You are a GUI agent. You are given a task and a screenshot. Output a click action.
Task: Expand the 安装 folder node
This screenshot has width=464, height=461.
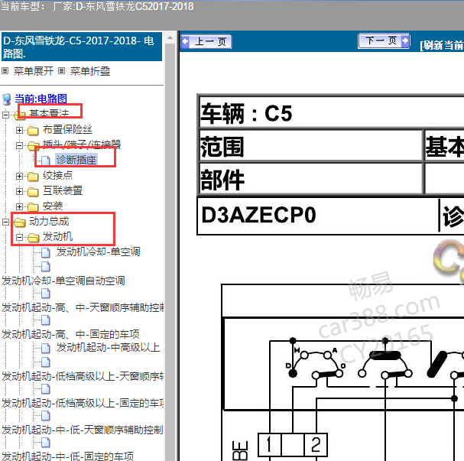(19, 206)
